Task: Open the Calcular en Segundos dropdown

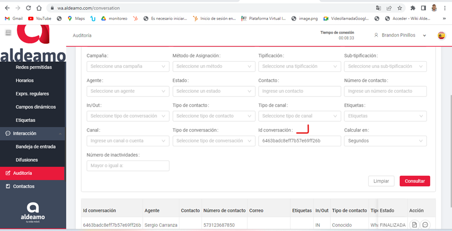Action: click(385, 141)
